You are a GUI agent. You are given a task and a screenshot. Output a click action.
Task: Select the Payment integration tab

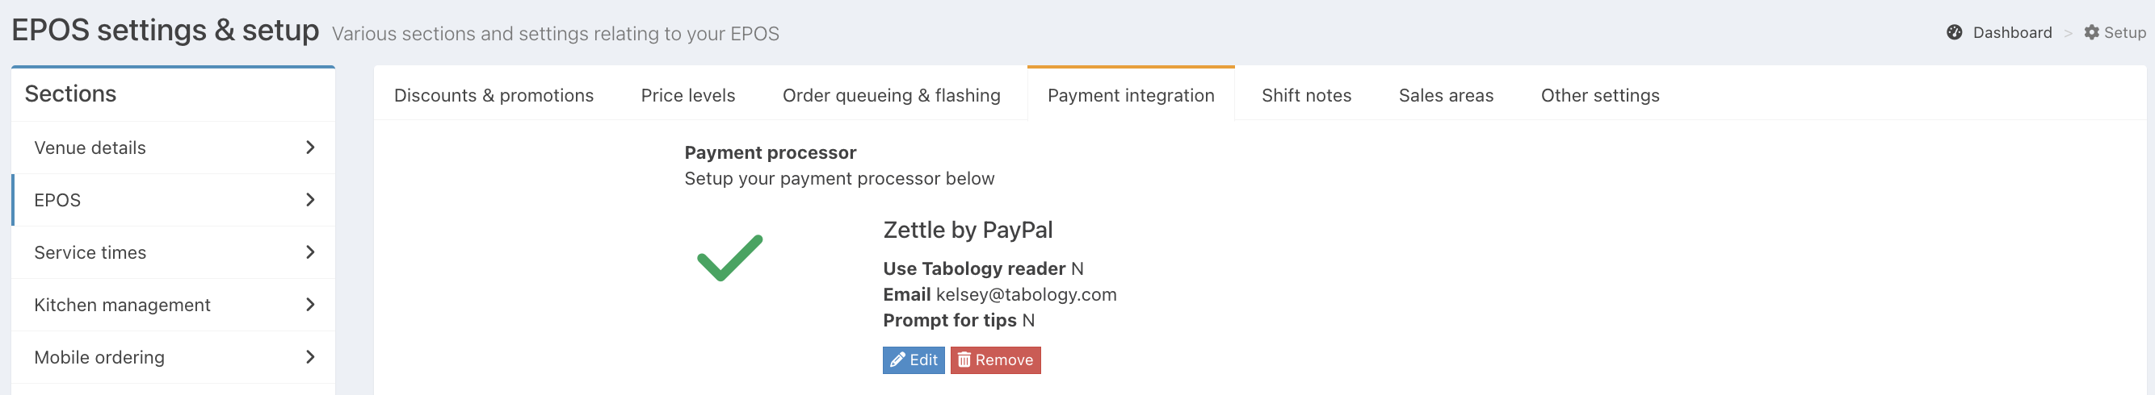click(x=1130, y=95)
